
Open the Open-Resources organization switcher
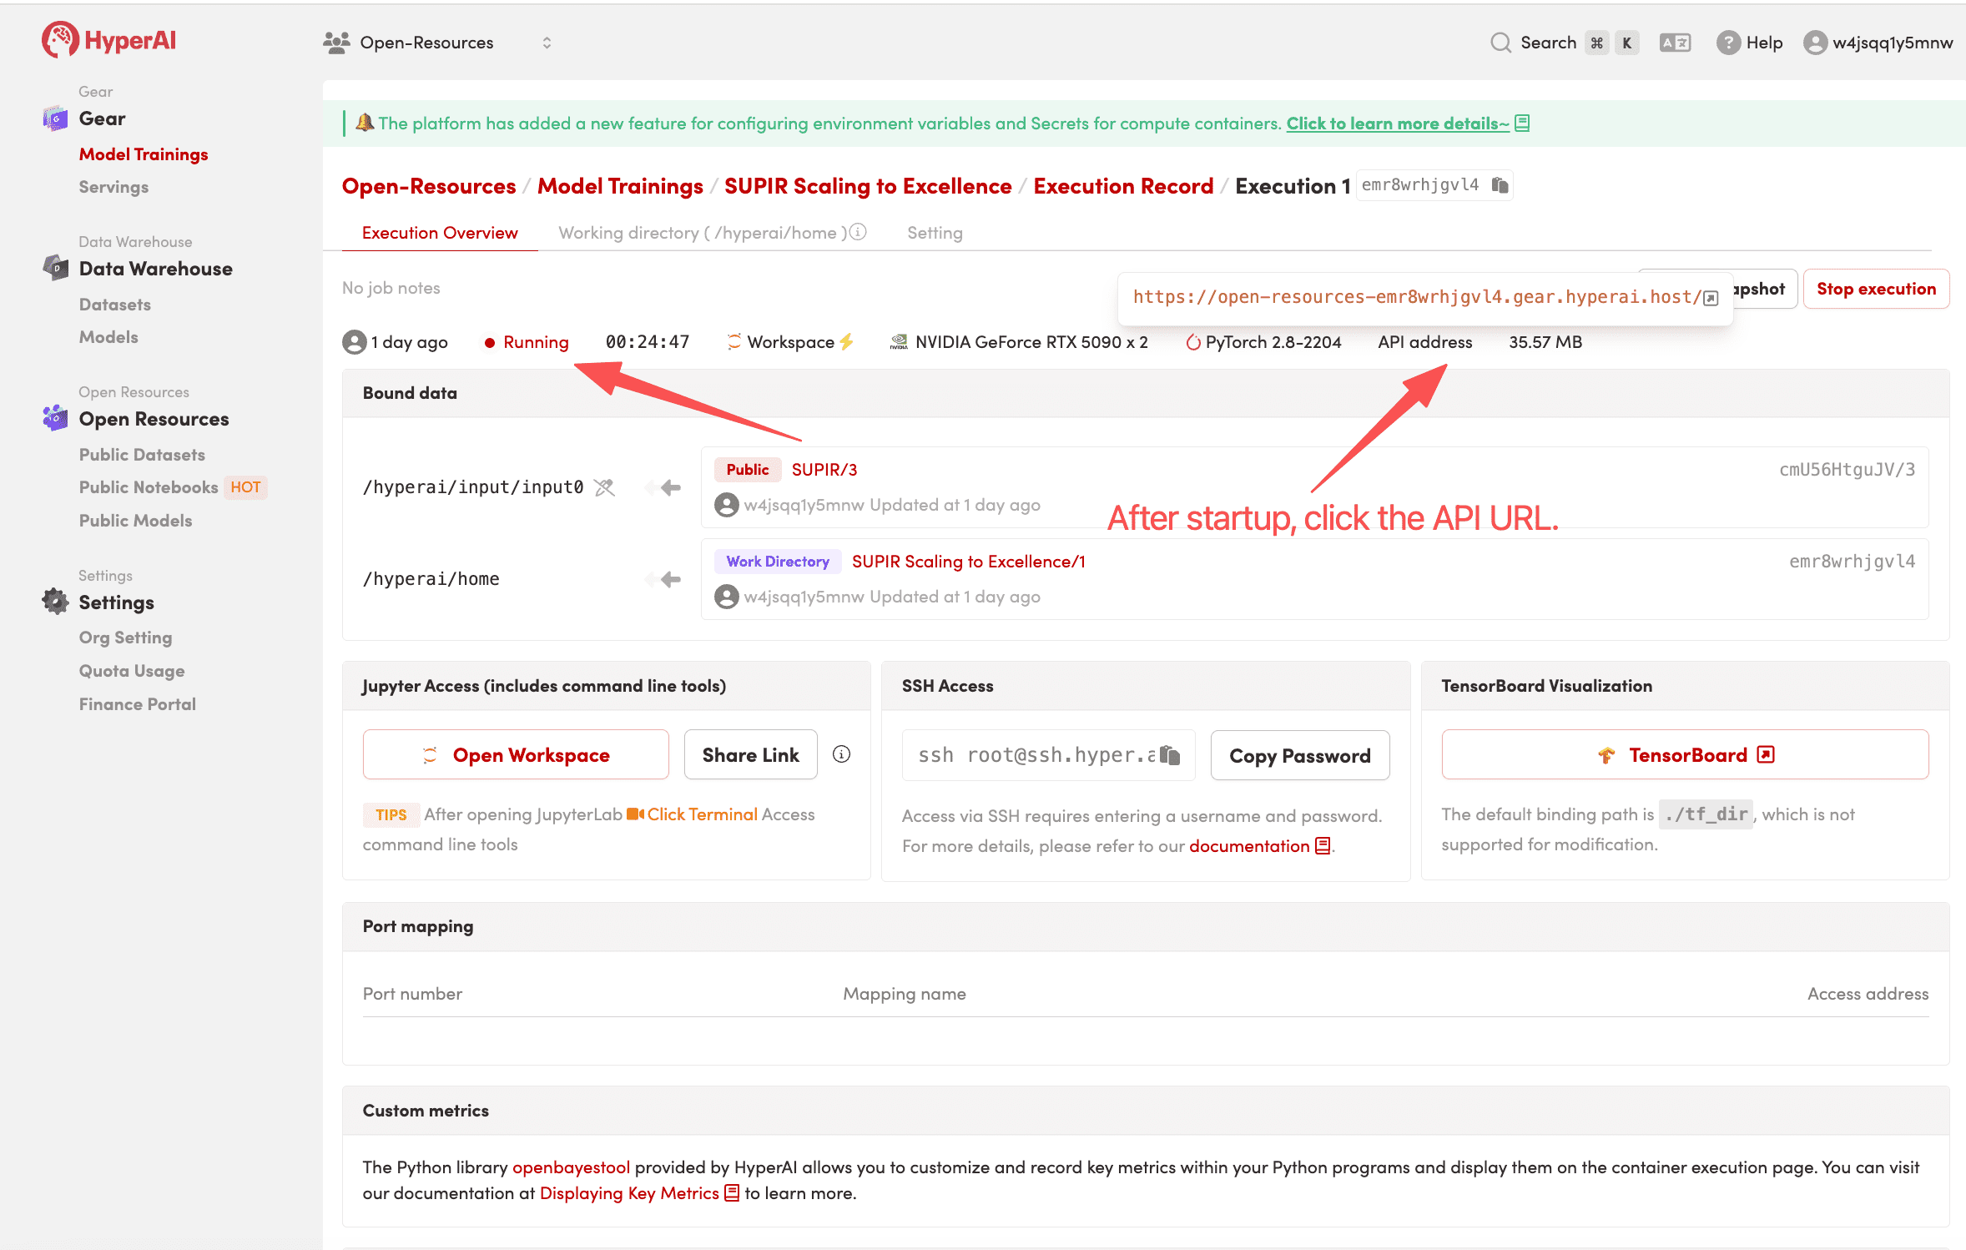(x=437, y=43)
